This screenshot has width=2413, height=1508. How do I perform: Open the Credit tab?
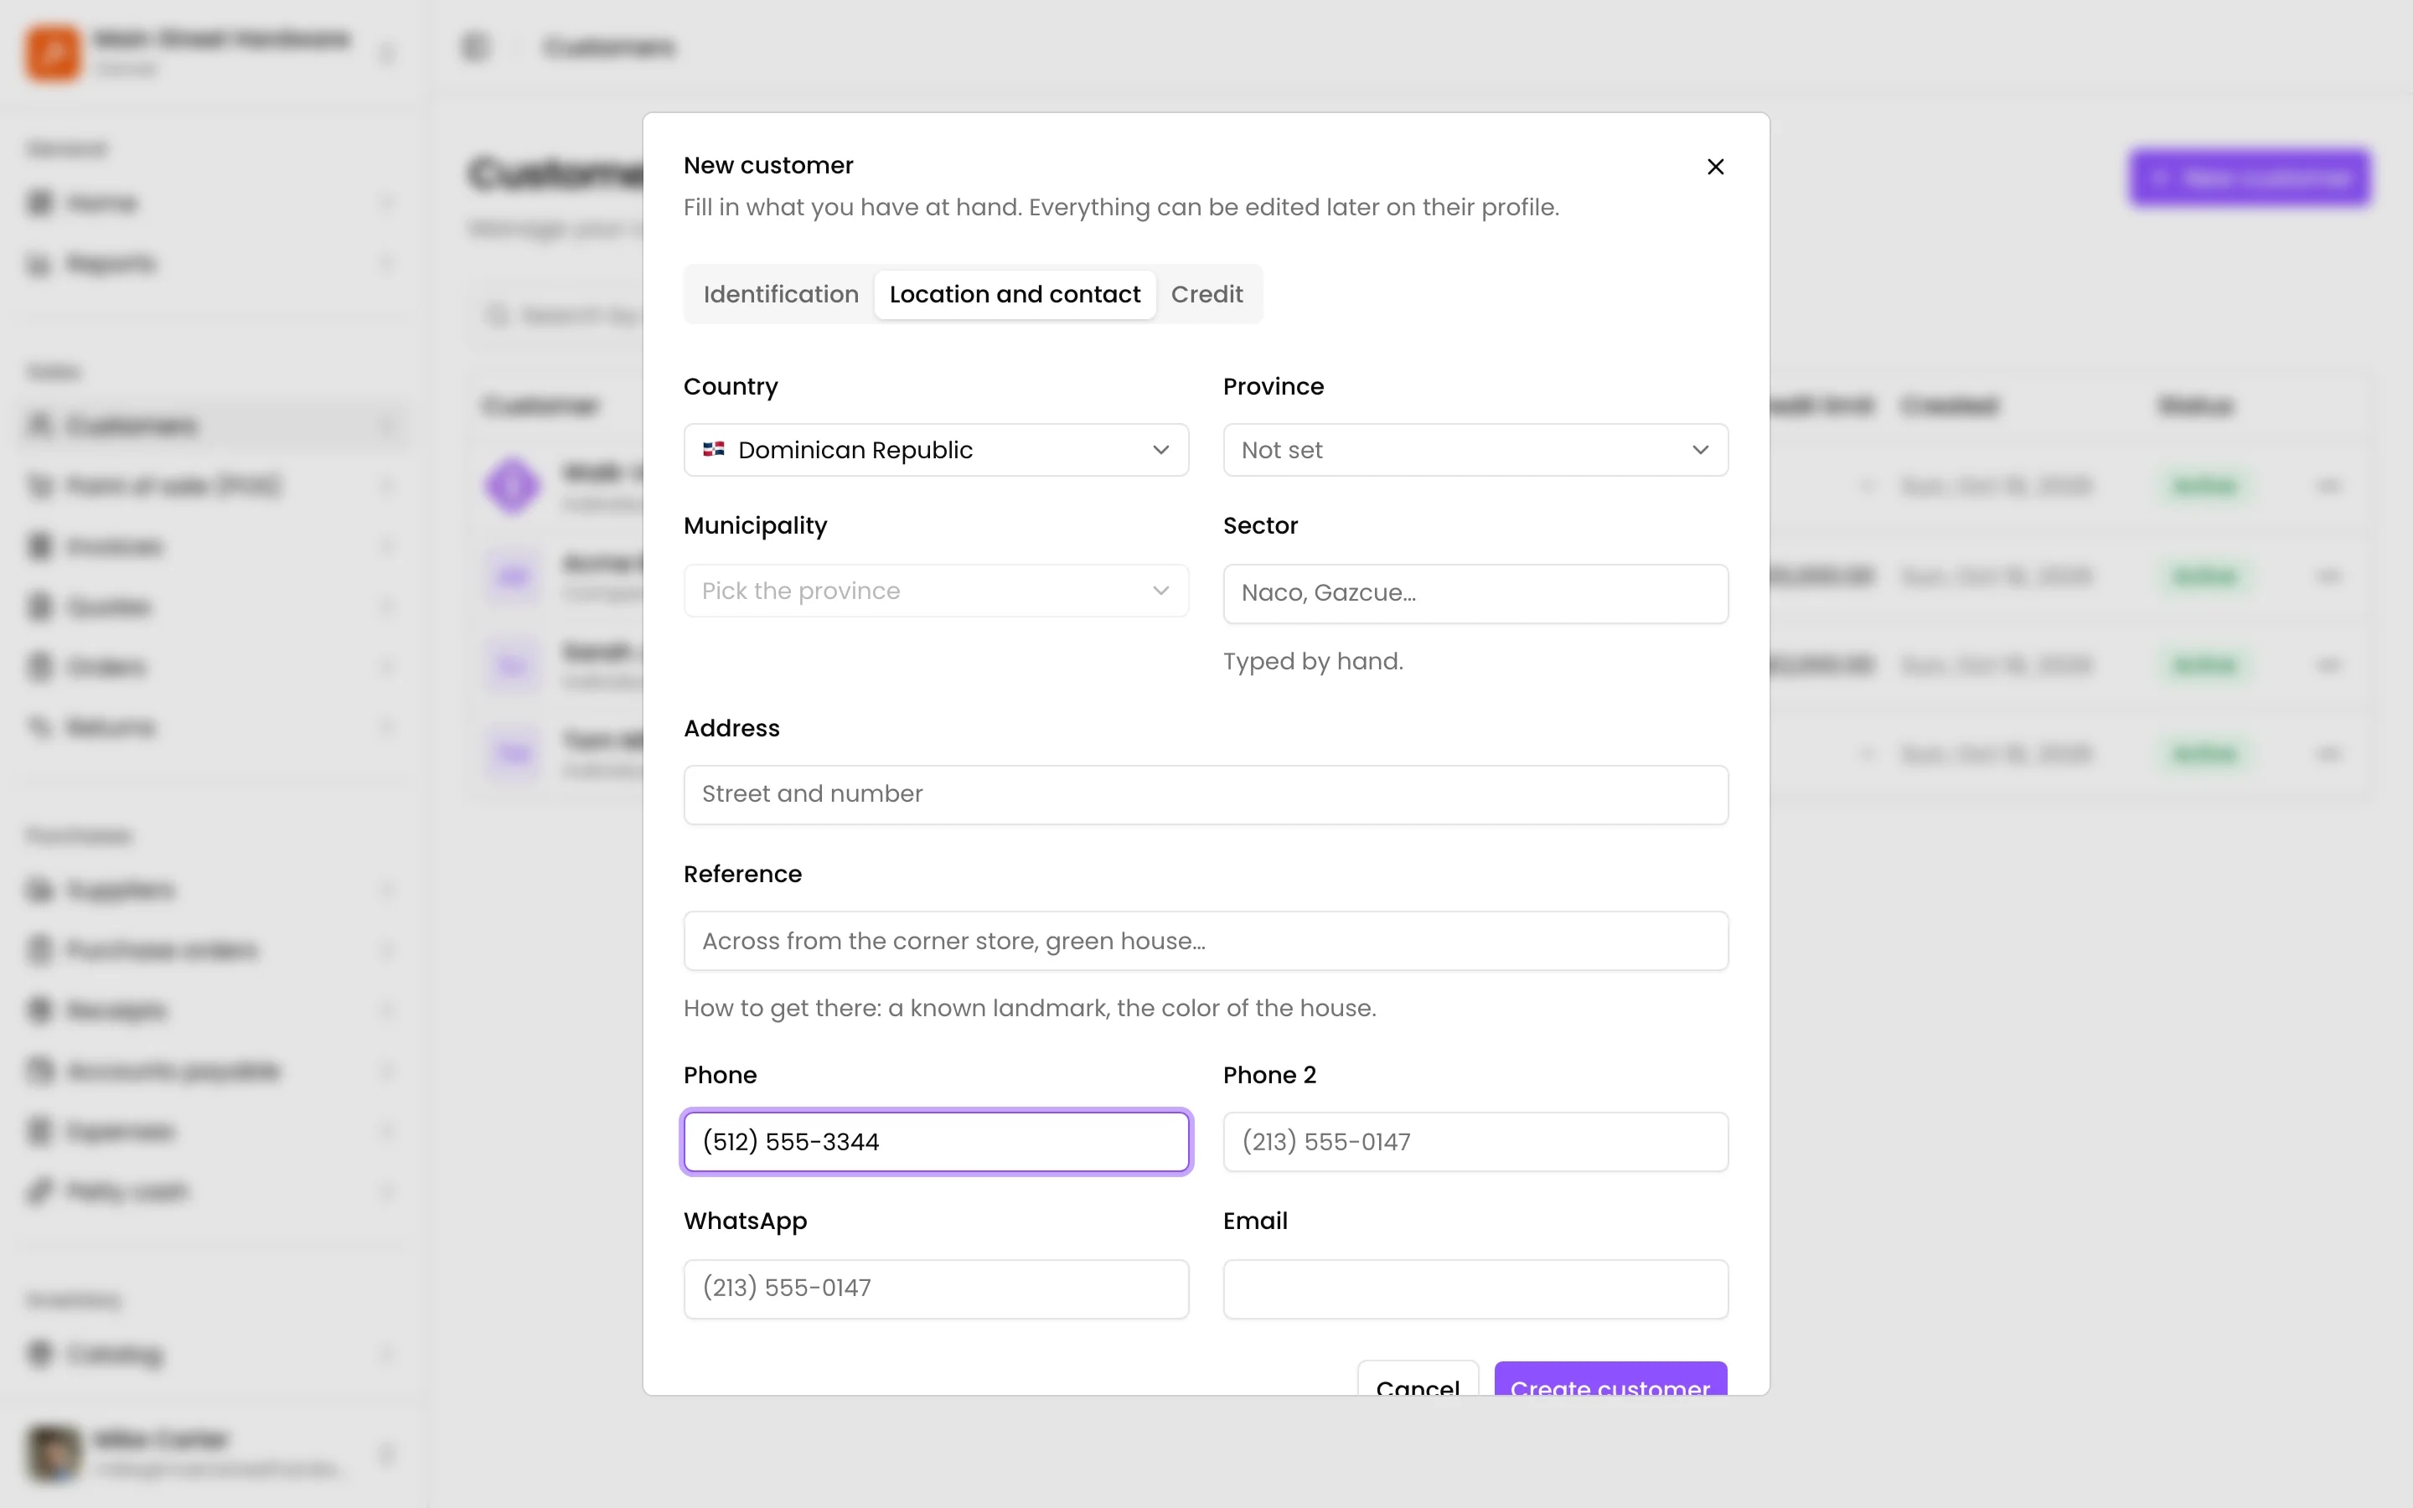pos(1206,294)
